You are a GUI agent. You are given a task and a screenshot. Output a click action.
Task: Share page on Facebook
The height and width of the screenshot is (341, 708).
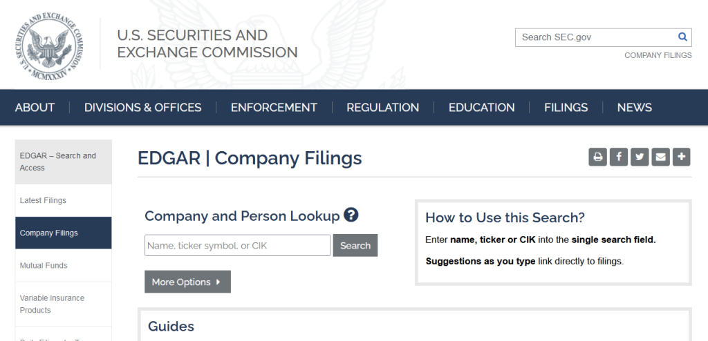coord(619,157)
